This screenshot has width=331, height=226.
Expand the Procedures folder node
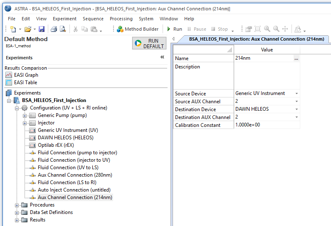[x=17, y=205]
